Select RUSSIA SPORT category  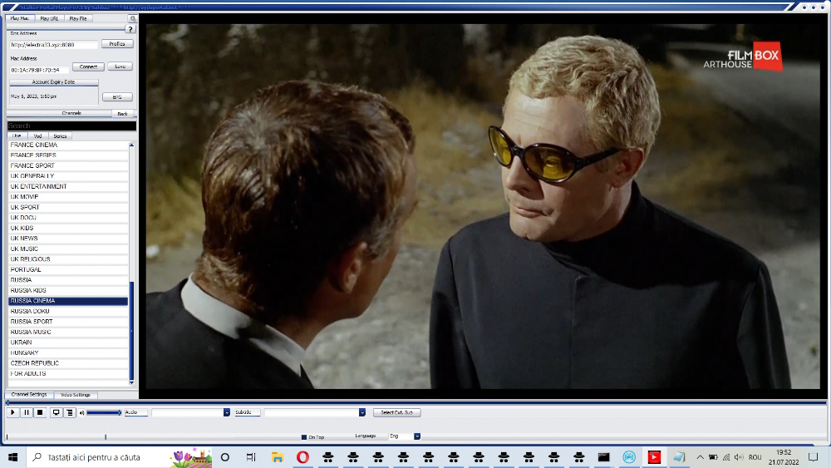(x=68, y=322)
